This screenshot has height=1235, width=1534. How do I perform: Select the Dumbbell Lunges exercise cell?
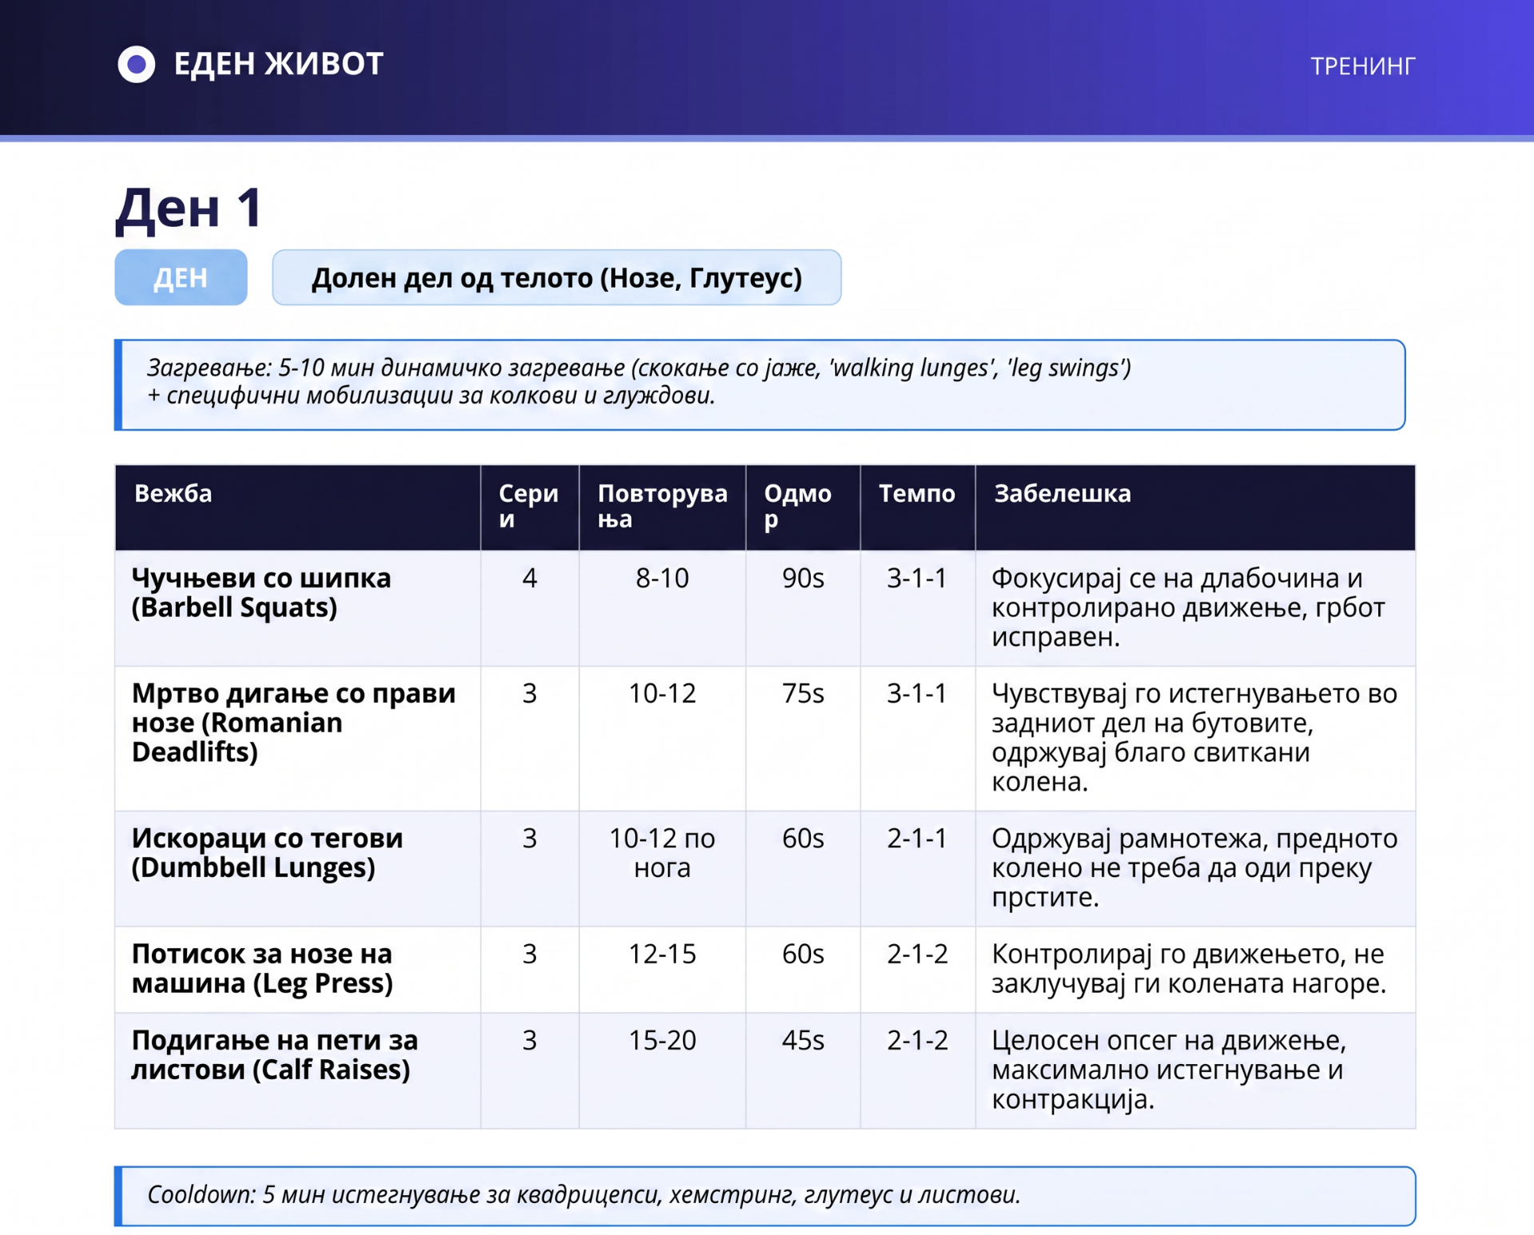point(298,868)
